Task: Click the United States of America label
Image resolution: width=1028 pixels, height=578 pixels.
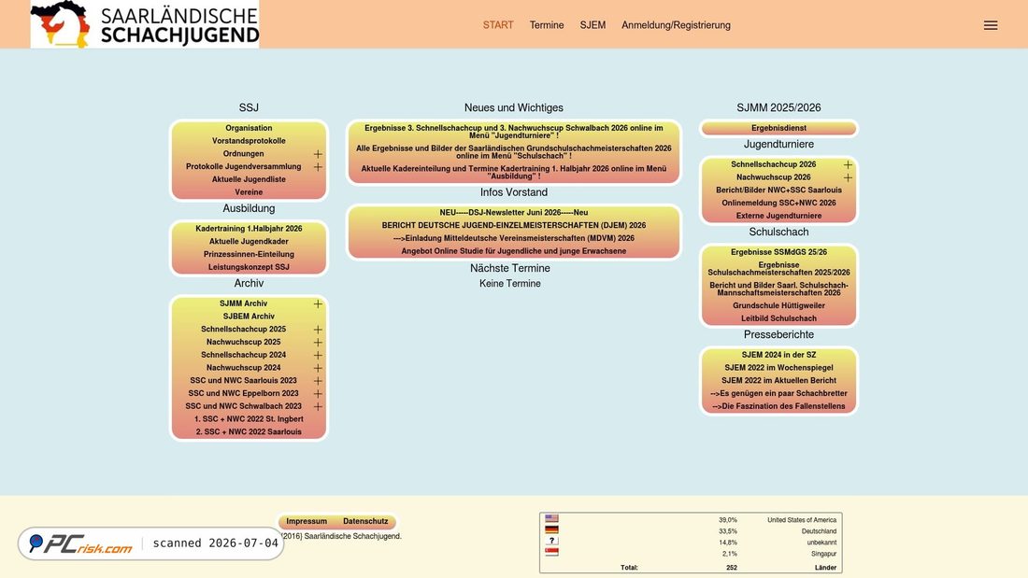Action: pos(801,520)
